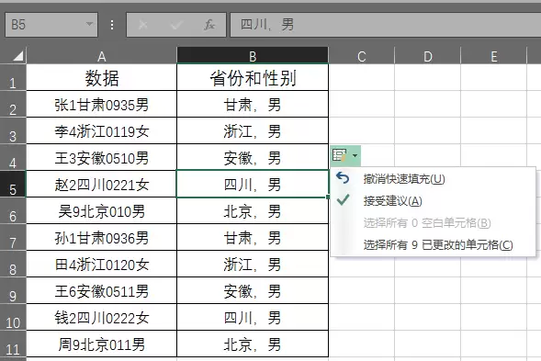Viewport: 541px width, 361px height.
Task: Click the cancel X in formula bar
Action: point(143,25)
